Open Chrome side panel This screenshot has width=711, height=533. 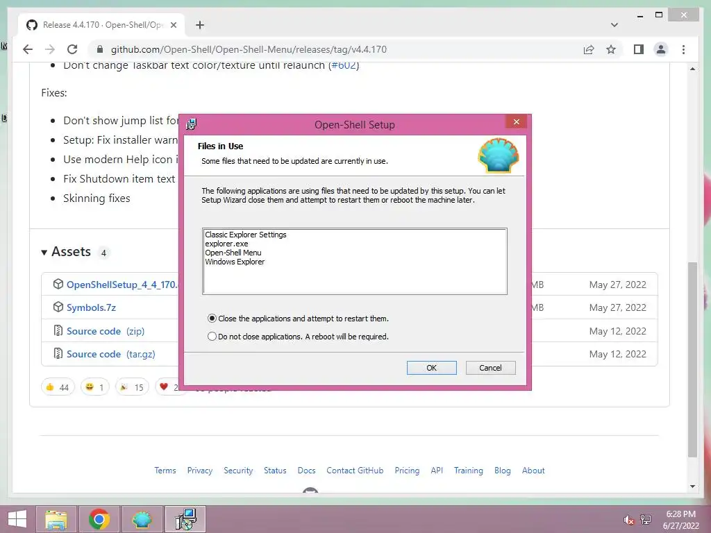[639, 49]
